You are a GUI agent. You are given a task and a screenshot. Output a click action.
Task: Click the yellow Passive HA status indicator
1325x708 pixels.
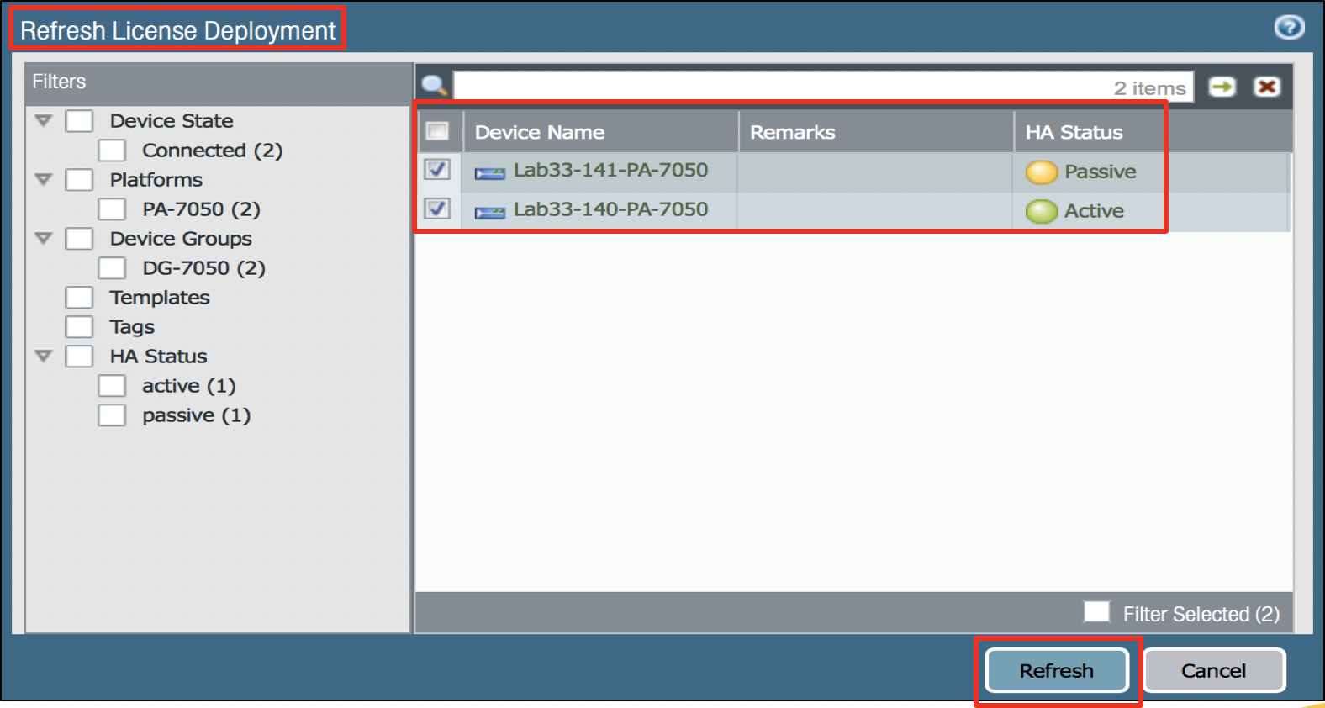(x=1041, y=172)
